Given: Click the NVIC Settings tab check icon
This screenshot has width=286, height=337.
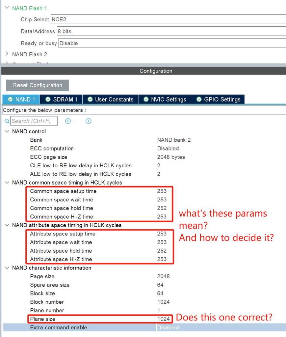Looking at the screenshot, I should click(x=146, y=99).
